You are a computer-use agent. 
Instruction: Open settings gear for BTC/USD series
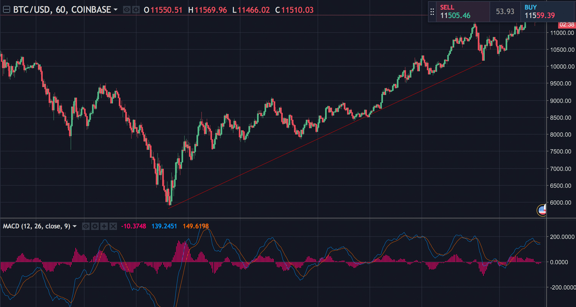(x=136, y=10)
